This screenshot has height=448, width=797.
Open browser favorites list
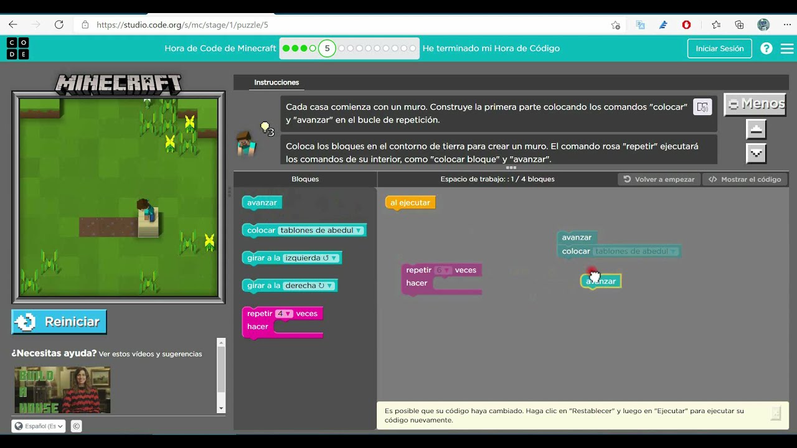pos(716,25)
